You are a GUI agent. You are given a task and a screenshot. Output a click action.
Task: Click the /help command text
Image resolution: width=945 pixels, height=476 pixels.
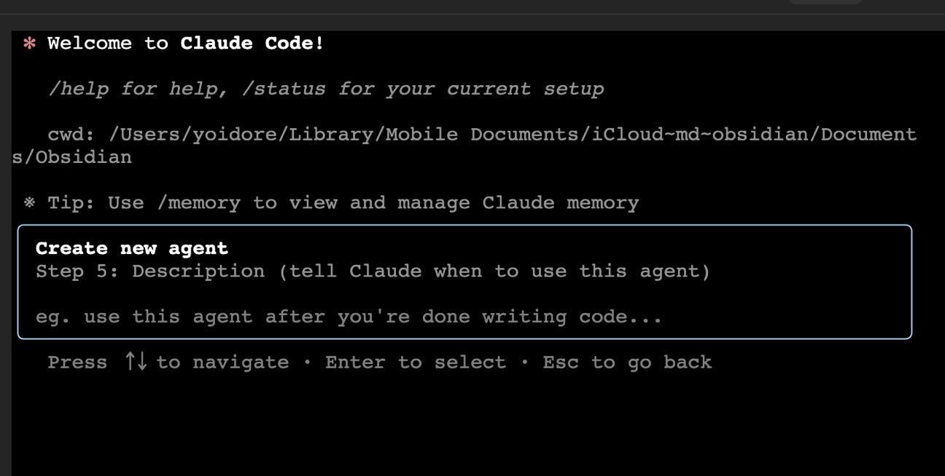click(x=78, y=89)
